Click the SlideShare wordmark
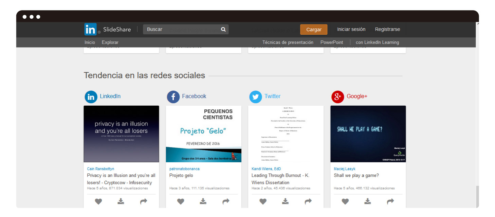Image resolution: width=495 pixels, height=217 pixels. coord(117,30)
